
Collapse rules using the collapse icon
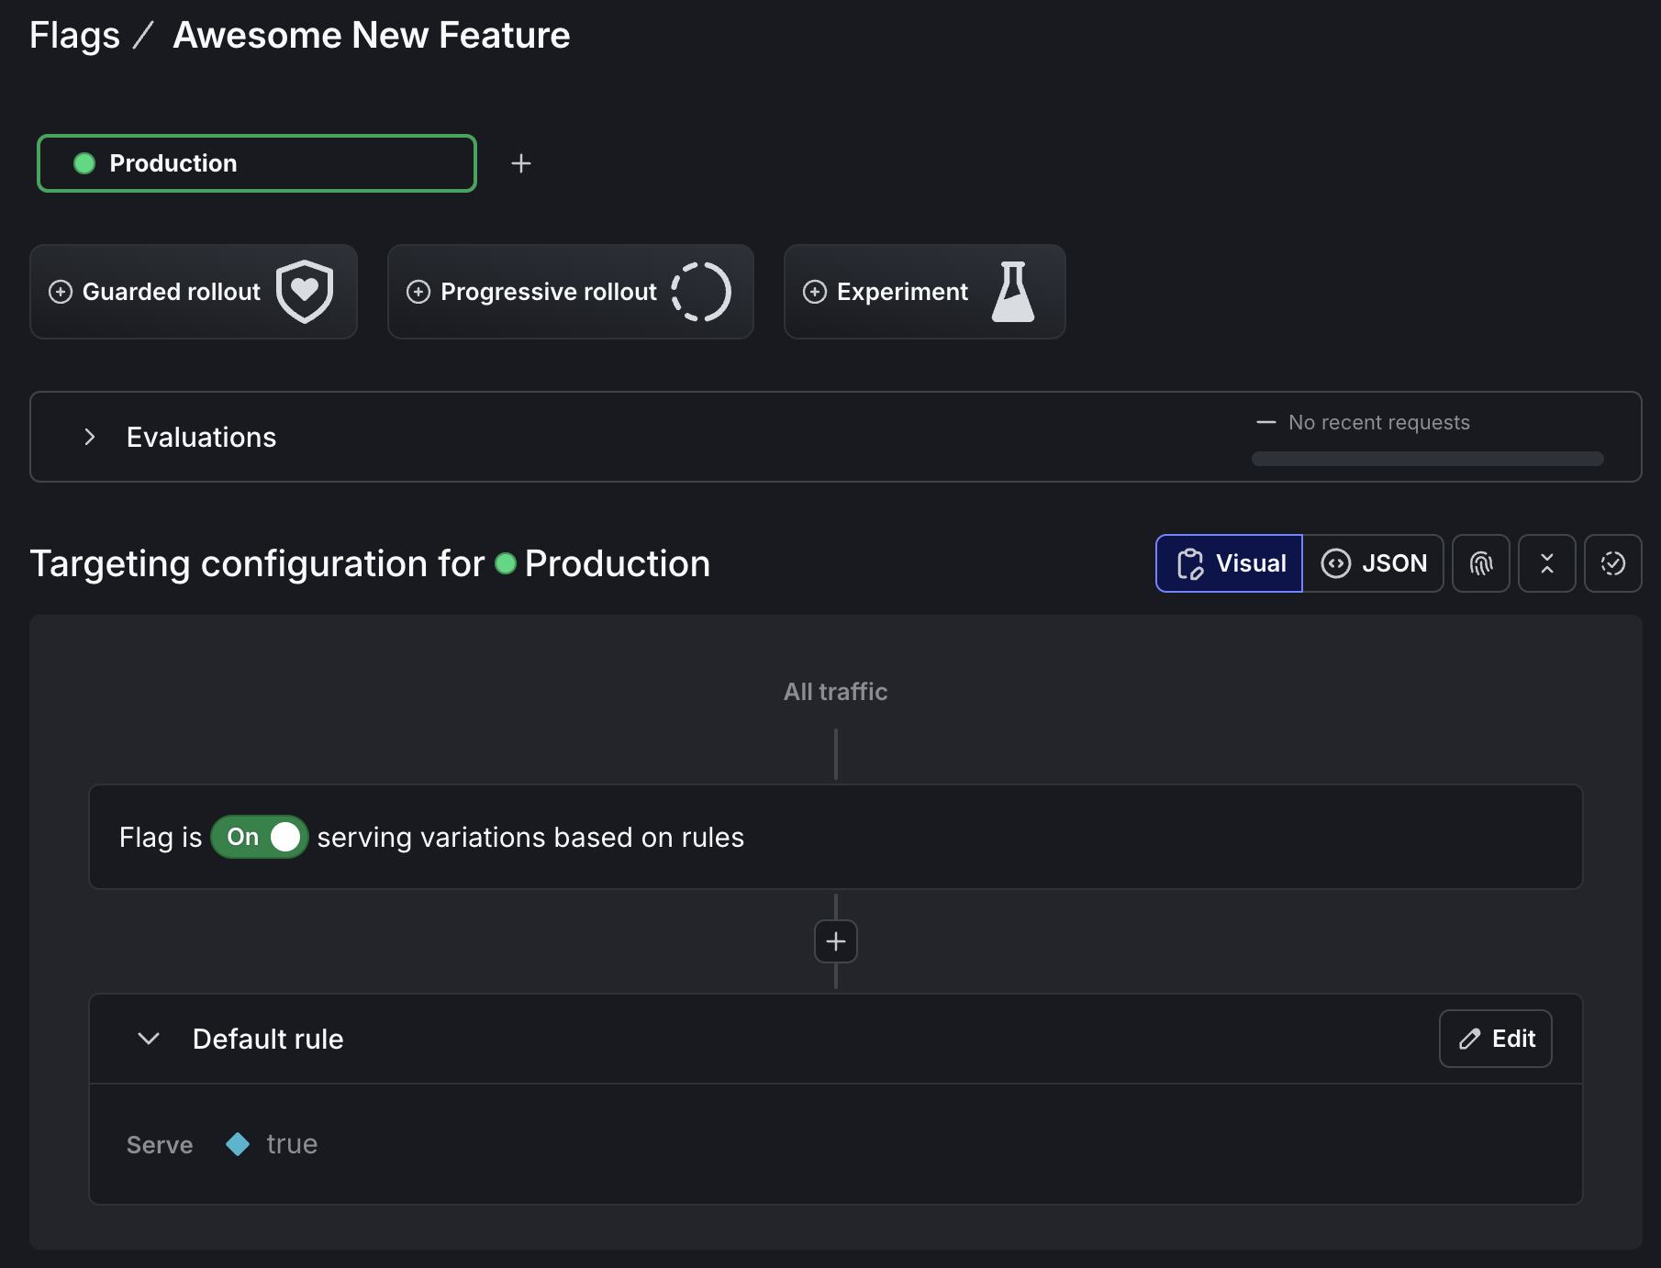pos(1546,562)
